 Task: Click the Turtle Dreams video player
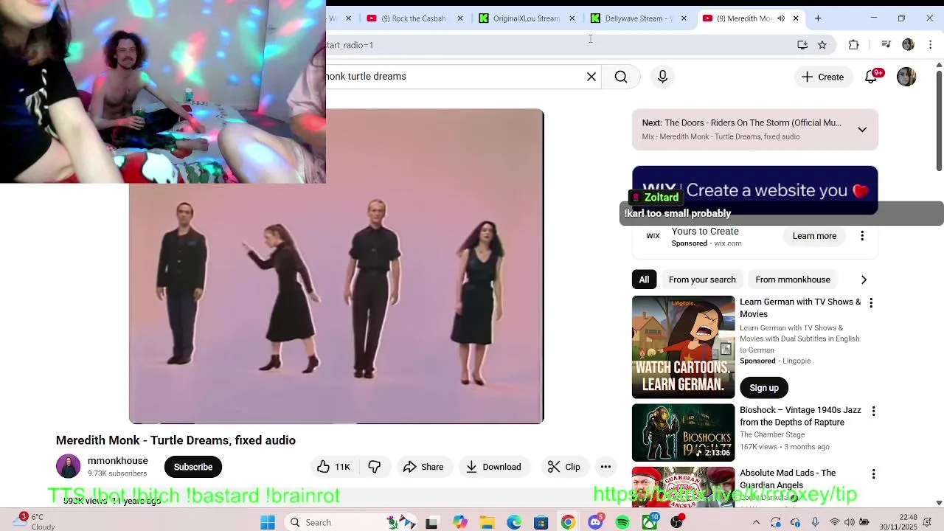coord(336,266)
